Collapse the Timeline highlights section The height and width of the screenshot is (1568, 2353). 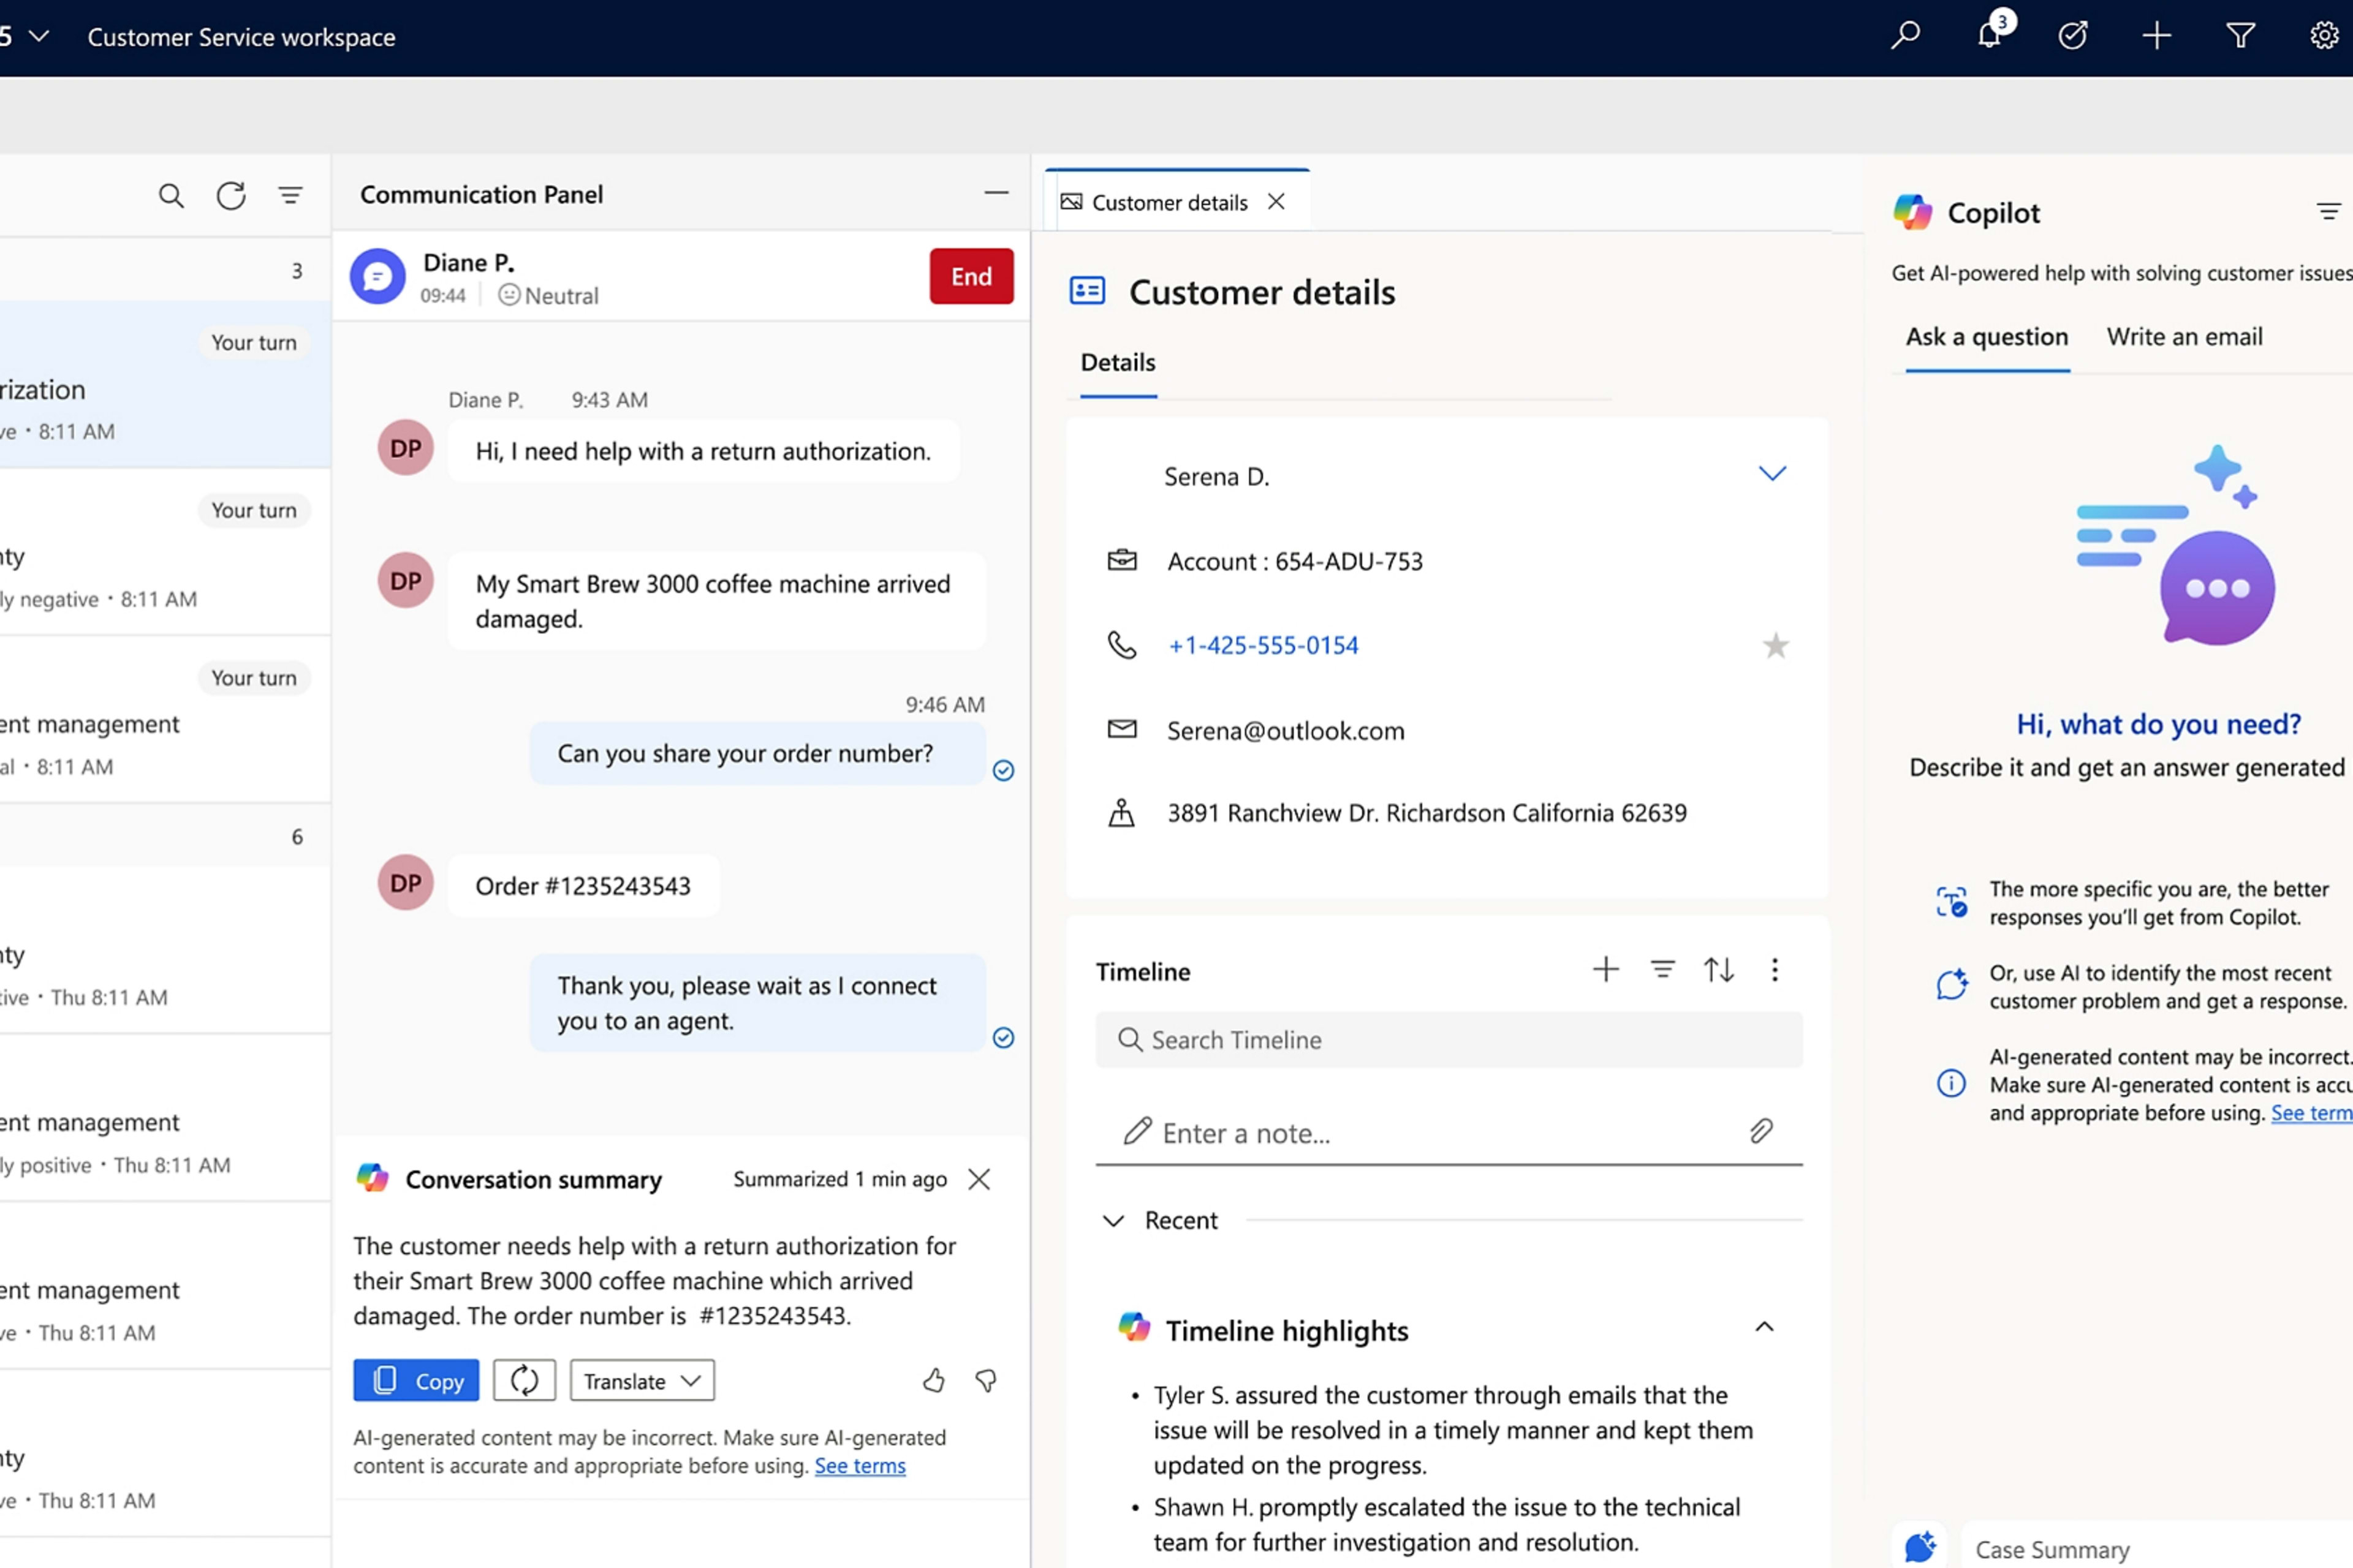[x=1765, y=1328]
